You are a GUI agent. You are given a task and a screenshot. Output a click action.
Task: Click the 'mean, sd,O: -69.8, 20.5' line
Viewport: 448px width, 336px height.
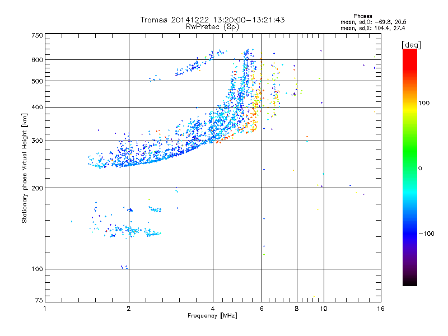373,22
